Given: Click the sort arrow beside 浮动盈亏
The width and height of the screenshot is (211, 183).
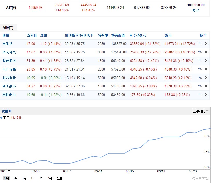Looking at the screenshot, I should [131, 36].
